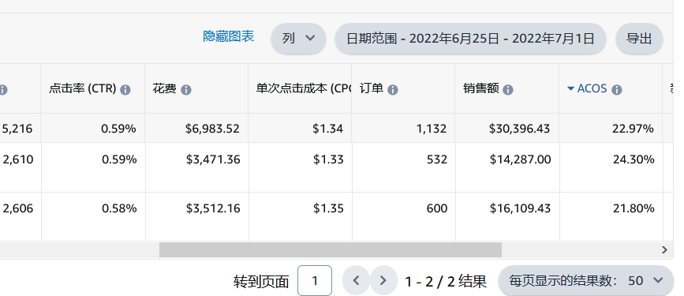Select the $3,512.16 spend cell

point(196,216)
